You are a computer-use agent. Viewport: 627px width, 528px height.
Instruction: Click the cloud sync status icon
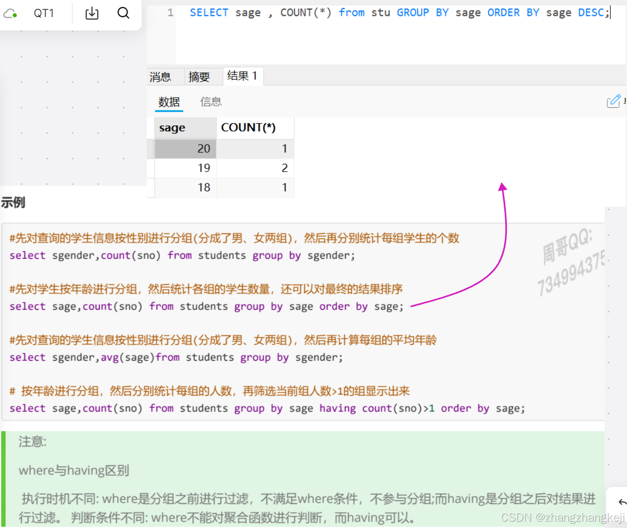(x=10, y=14)
